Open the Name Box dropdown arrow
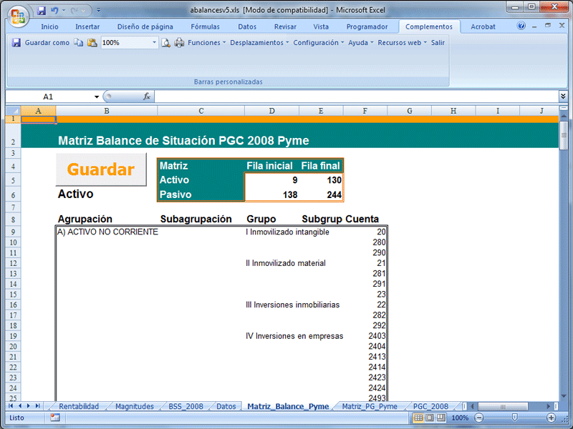The height and width of the screenshot is (429, 573). tap(97, 97)
